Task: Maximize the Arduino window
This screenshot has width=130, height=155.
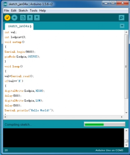Action: tap(113, 3)
